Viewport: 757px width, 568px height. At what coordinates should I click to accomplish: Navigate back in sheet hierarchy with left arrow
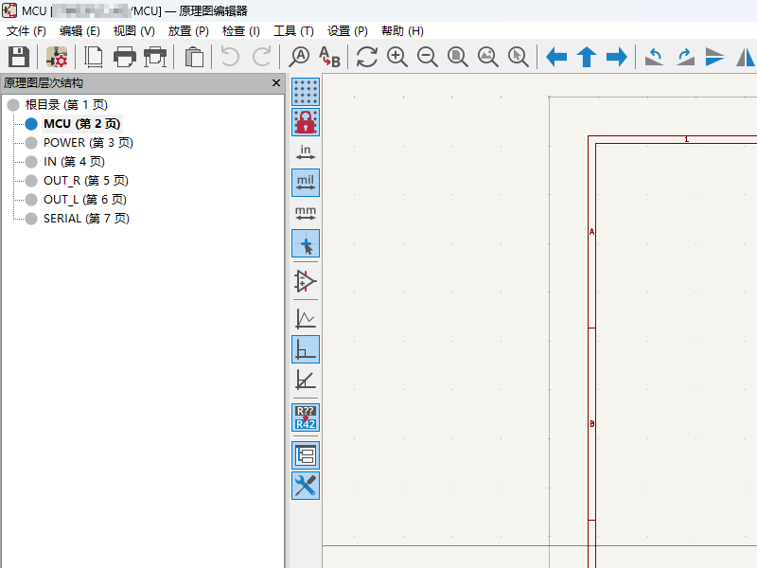coord(556,57)
